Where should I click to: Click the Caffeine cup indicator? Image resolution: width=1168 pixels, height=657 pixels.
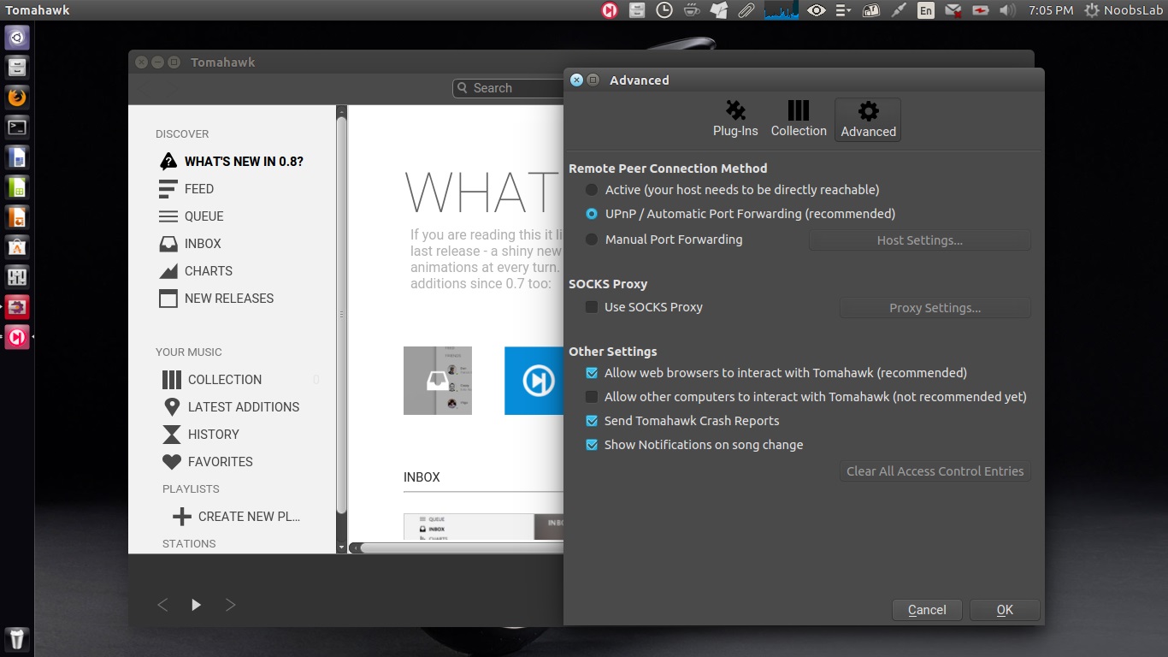coord(691,10)
